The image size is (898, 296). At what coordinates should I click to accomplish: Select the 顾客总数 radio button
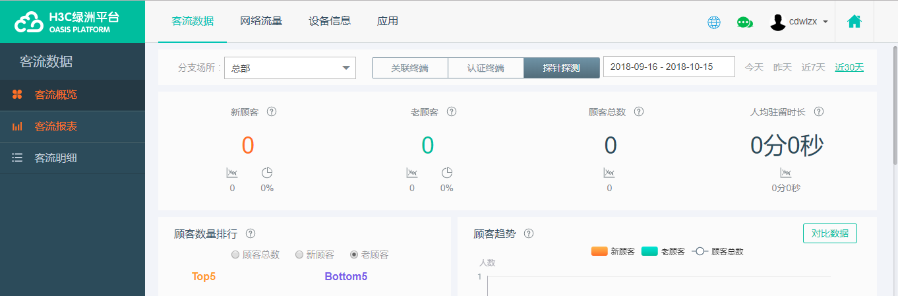click(x=235, y=254)
